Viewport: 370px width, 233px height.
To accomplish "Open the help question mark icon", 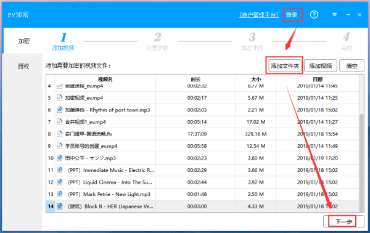I will pos(314,15).
